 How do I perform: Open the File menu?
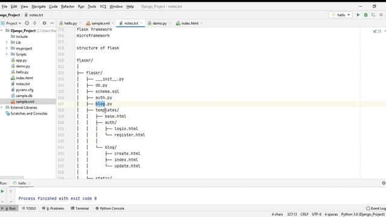click(x=4, y=7)
